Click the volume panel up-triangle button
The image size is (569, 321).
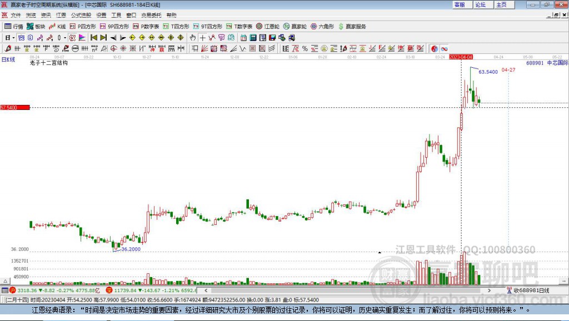[x=6, y=281]
